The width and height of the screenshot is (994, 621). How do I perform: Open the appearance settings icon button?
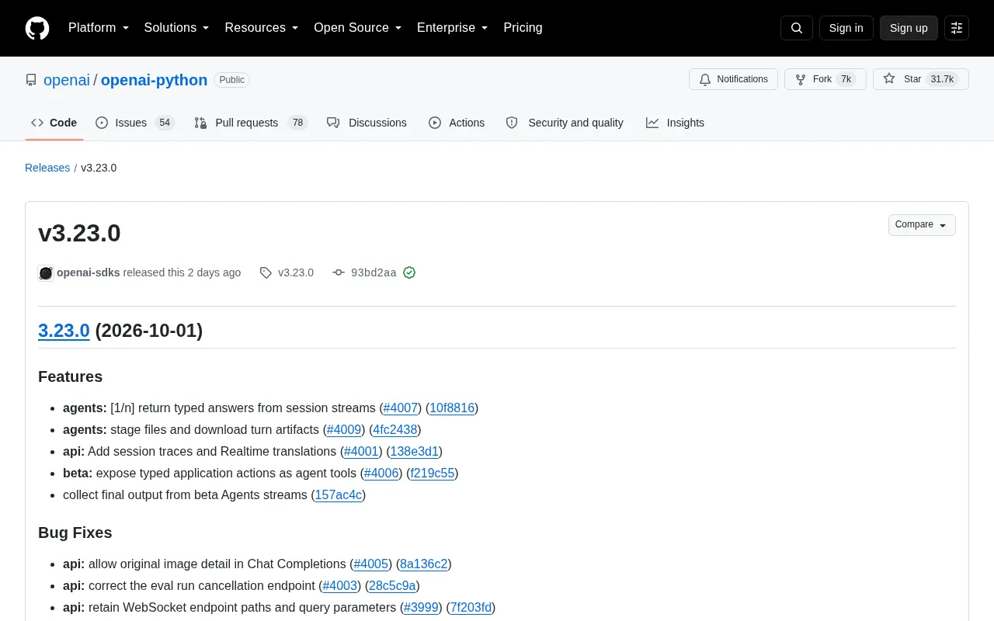point(957,28)
